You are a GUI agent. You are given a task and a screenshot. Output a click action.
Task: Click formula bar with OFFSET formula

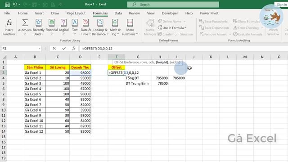[183, 49]
